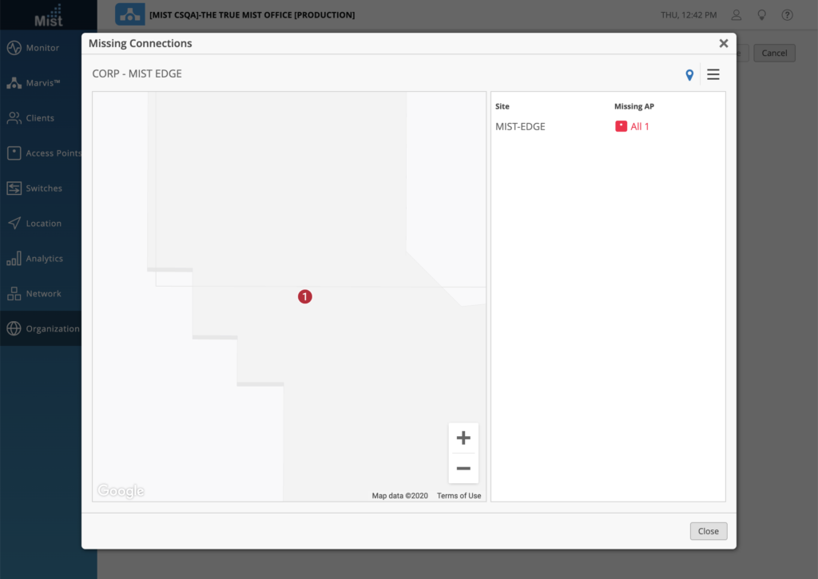This screenshot has width=818, height=579.
Task: Open the red missing AP icon for MIST-EDGE
Action: pyautogui.click(x=621, y=126)
